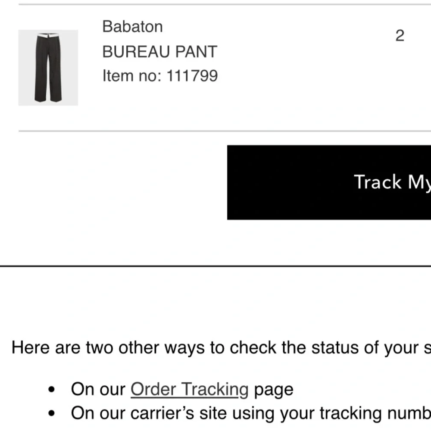Screen dimensions: 431x431
Task: Open the Order Tracking link
Action: click(189, 389)
